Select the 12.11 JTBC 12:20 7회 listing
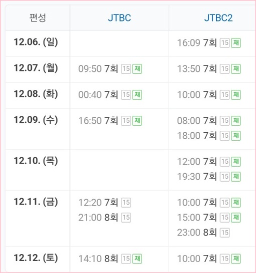This screenshot has height=273, width=256. (x=104, y=203)
